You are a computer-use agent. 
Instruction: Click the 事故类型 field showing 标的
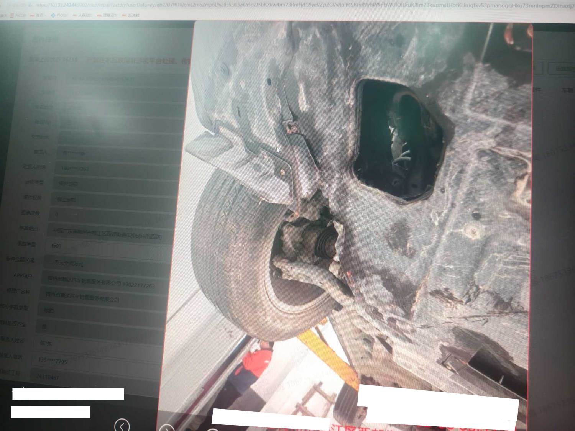109,246
